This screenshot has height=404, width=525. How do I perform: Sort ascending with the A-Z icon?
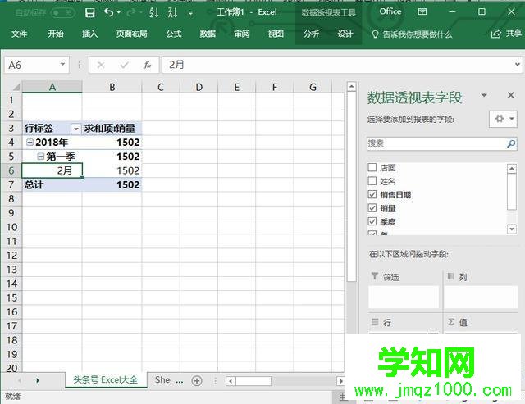pyautogui.click(x=153, y=13)
